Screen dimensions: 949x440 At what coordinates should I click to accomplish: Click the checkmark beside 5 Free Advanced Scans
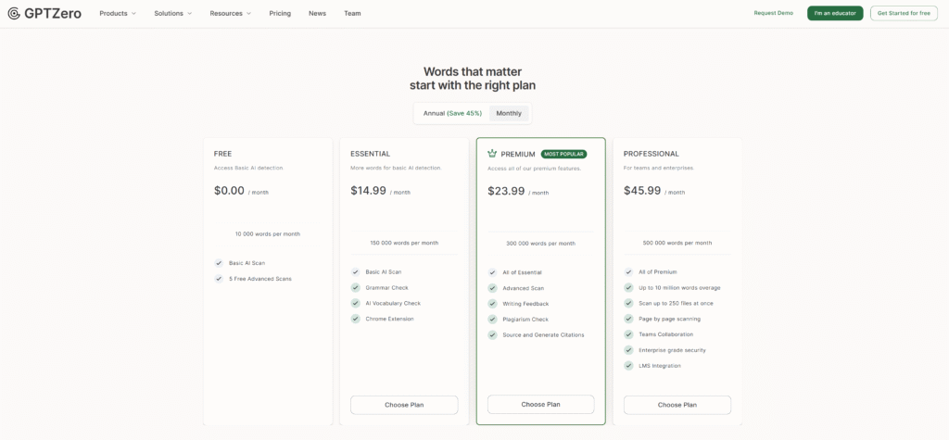pos(219,279)
